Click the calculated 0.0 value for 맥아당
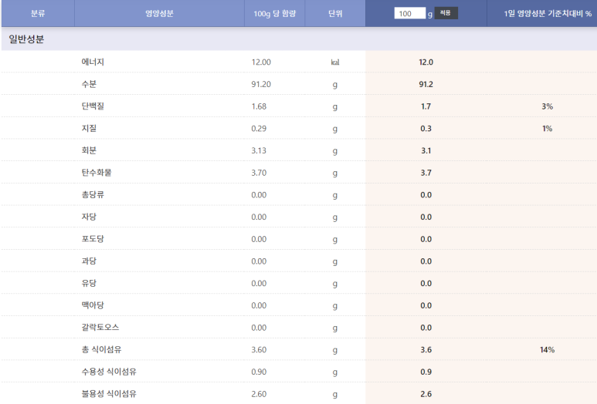 point(426,305)
